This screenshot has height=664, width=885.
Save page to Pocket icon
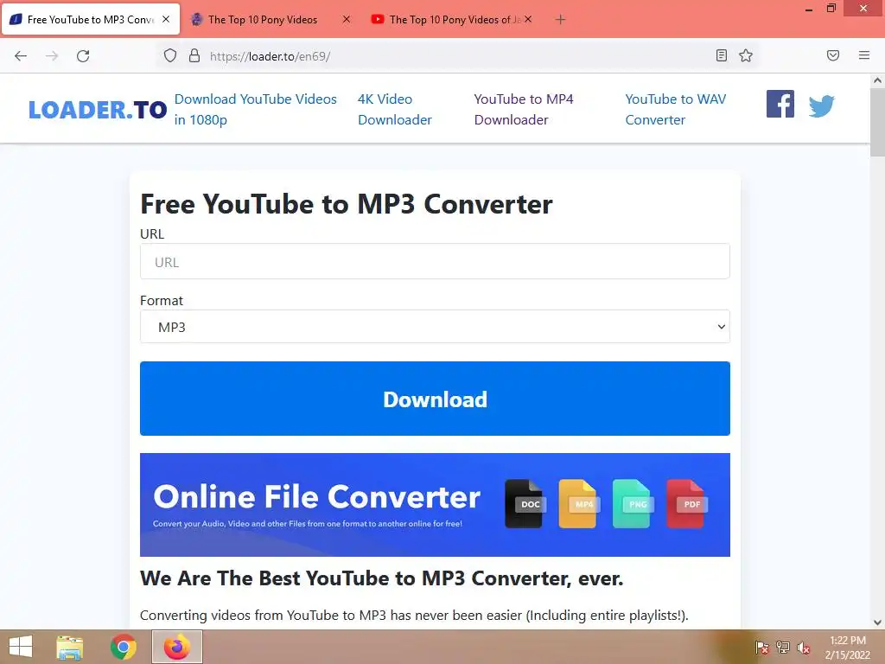point(833,55)
